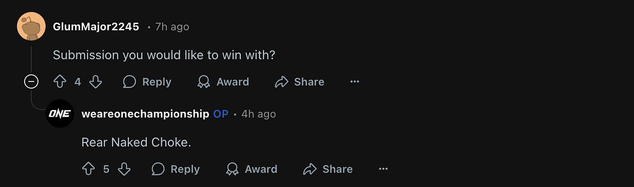The height and width of the screenshot is (187, 634).
Task: Open the 7h ago comment timestamp
Action: (x=172, y=27)
